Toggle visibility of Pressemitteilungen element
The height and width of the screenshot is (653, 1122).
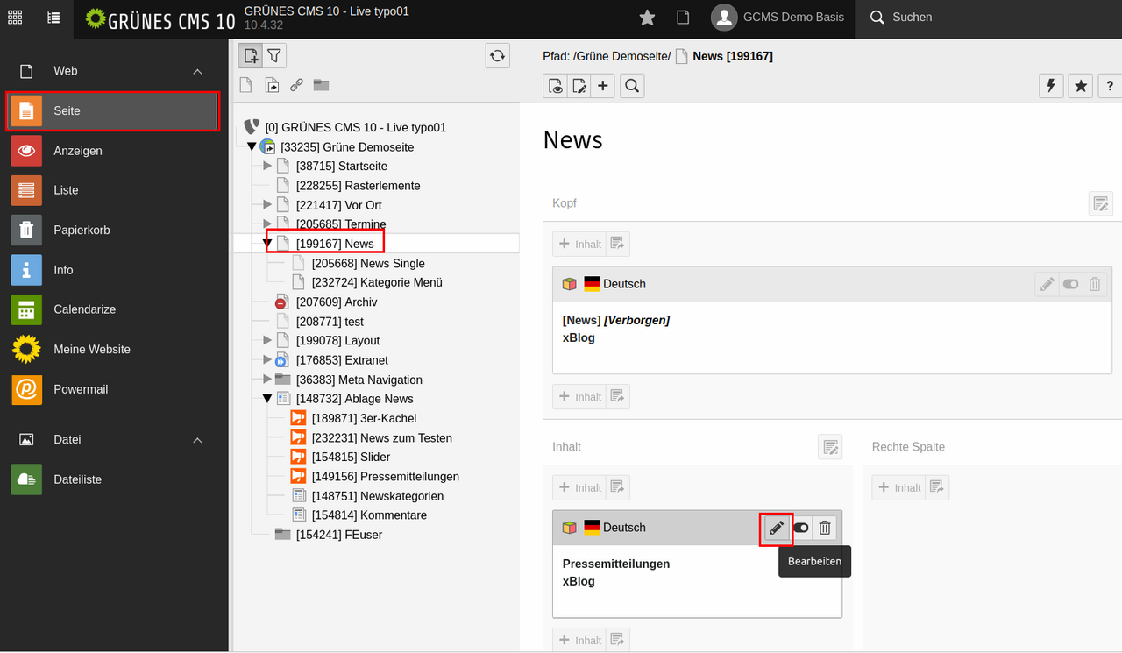tap(800, 528)
